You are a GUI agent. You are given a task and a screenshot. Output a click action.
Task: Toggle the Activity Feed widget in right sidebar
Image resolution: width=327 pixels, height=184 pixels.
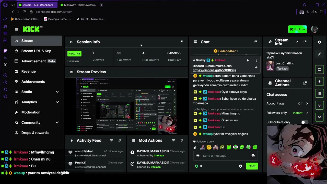pyautogui.click(x=319, y=82)
